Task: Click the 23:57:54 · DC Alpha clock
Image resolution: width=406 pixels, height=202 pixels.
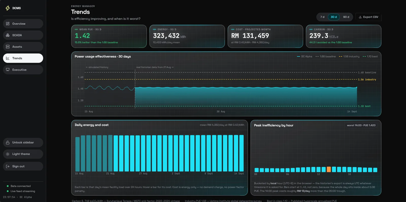Action: click(17, 197)
